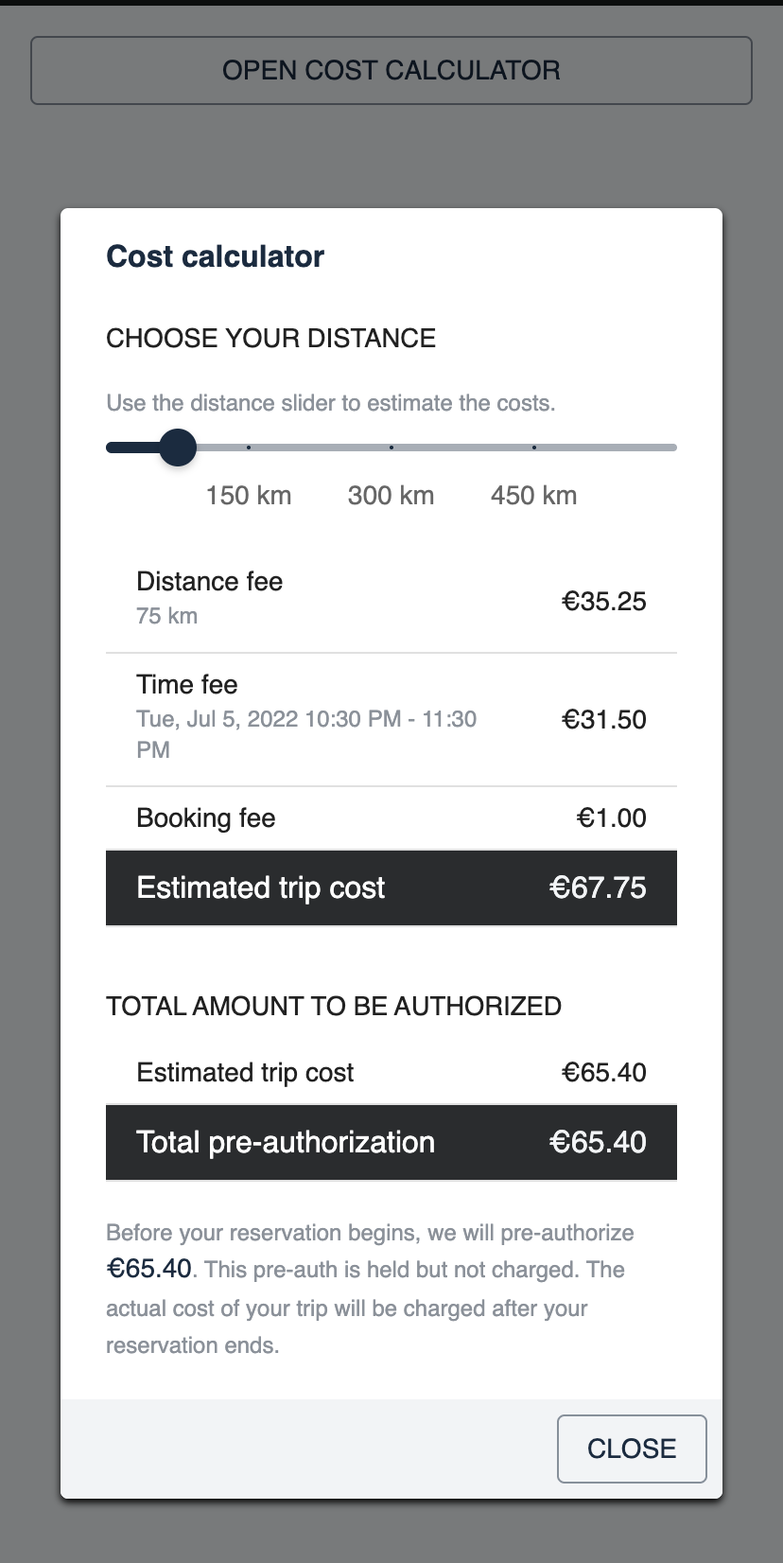Viewport: 783px width, 1563px height.
Task: Select the Distance fee row
Action: tap(391, 601)
